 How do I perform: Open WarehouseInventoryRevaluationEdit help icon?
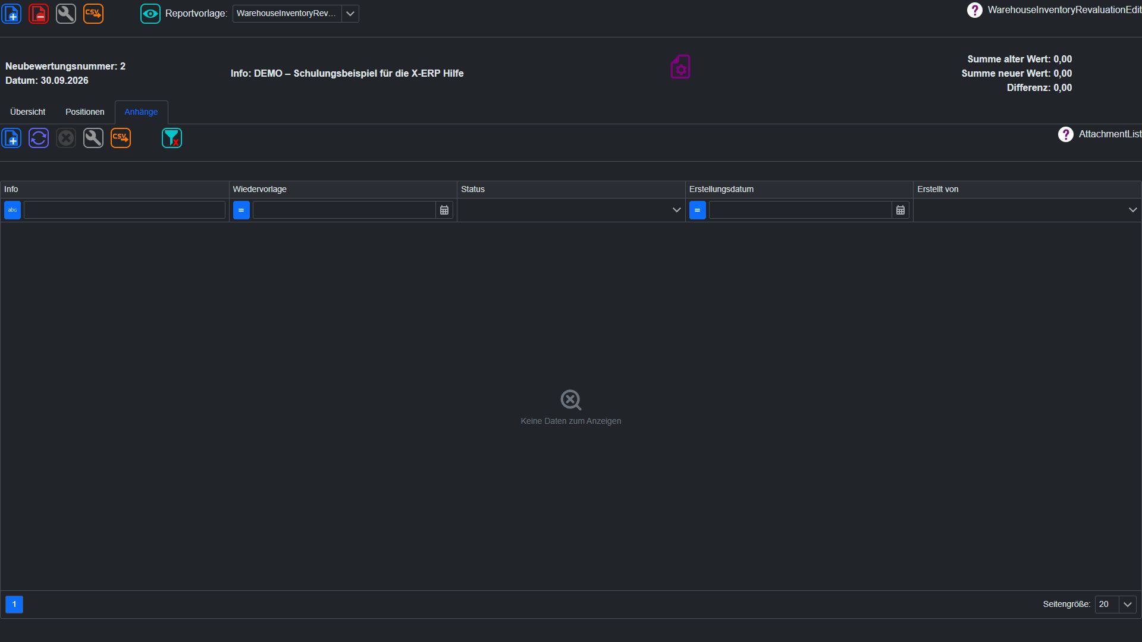click(974, 10)
